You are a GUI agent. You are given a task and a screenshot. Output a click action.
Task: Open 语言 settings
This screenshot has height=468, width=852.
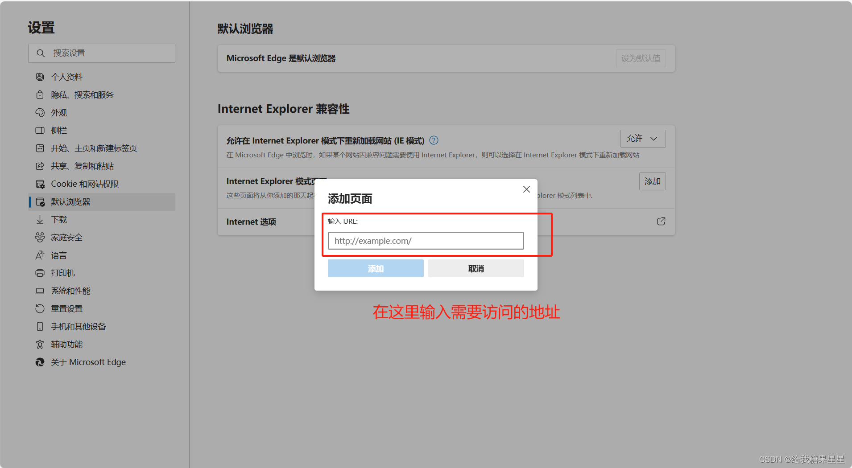(x=102, y=255)
